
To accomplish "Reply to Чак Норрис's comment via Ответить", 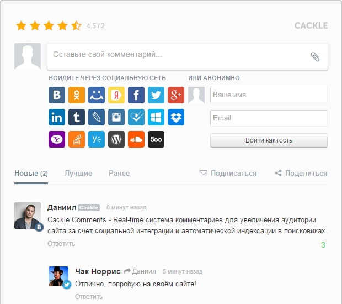I will tap(89, 297).
